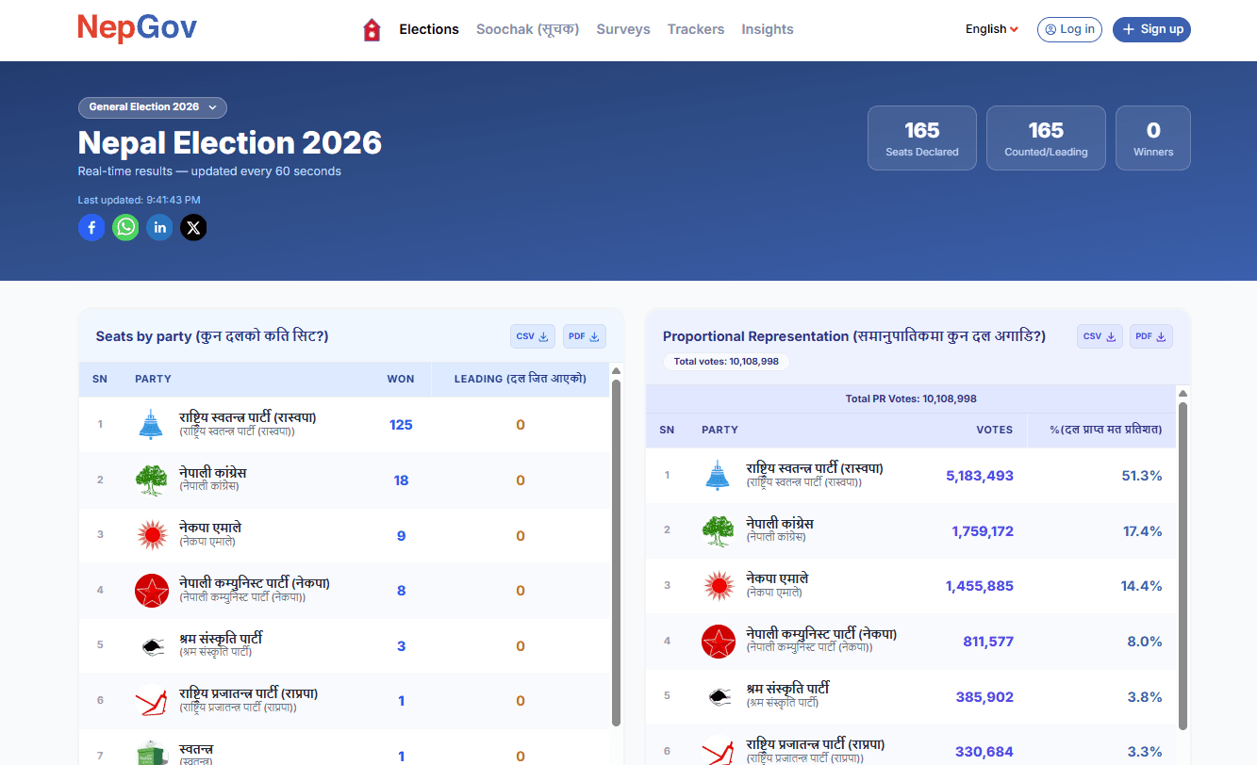Click the 125 won seats value
The image size is (1257, 765).
click(401, 425)
